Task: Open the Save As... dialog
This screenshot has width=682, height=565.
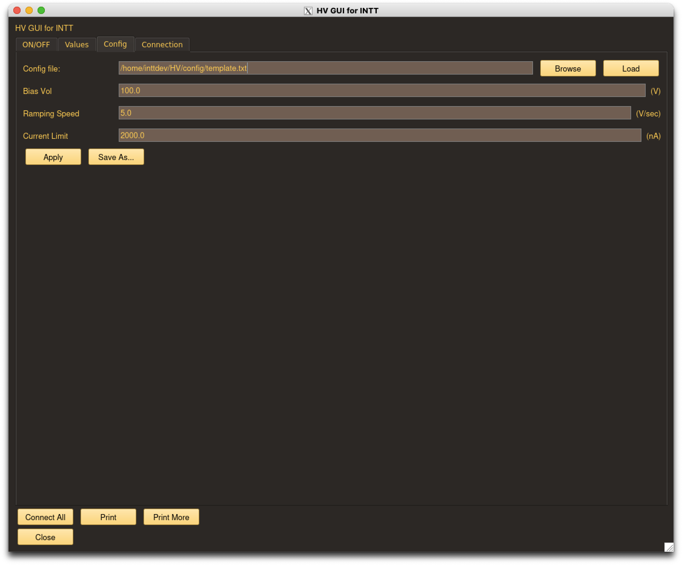Action: (x=116, y=157)
